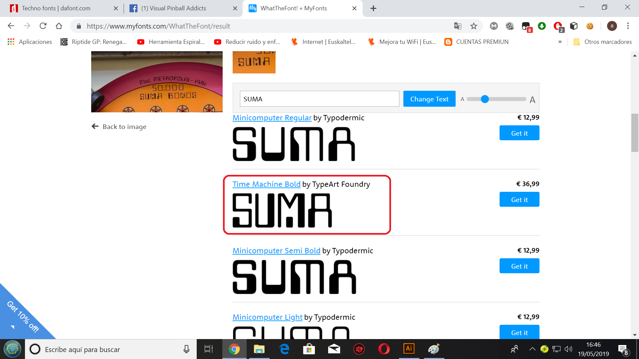639x359 pixels.
Task: Open Riptide GP Renegade bookmark
Action: 94,42
